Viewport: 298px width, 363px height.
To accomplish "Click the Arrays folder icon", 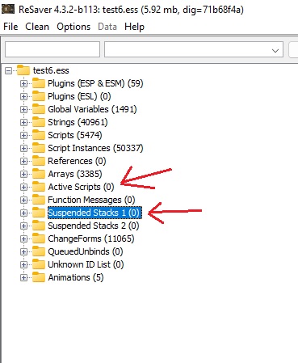I will point(39,174).
